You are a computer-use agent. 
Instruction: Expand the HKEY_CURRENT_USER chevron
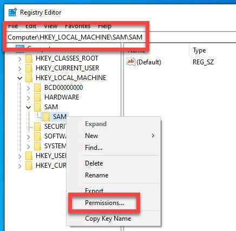click(x=20, y=69)
